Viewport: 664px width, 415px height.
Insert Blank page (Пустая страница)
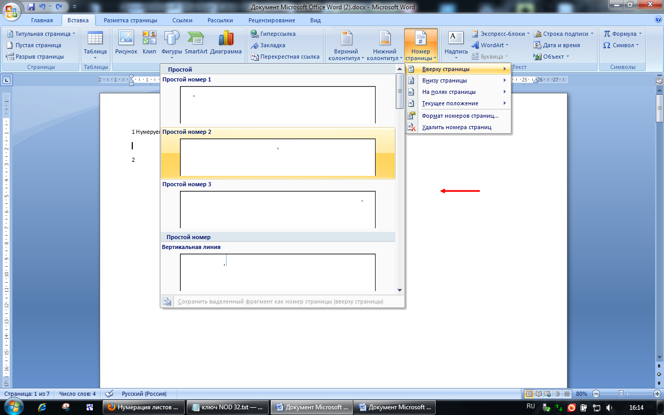click(x=34, y=45)
